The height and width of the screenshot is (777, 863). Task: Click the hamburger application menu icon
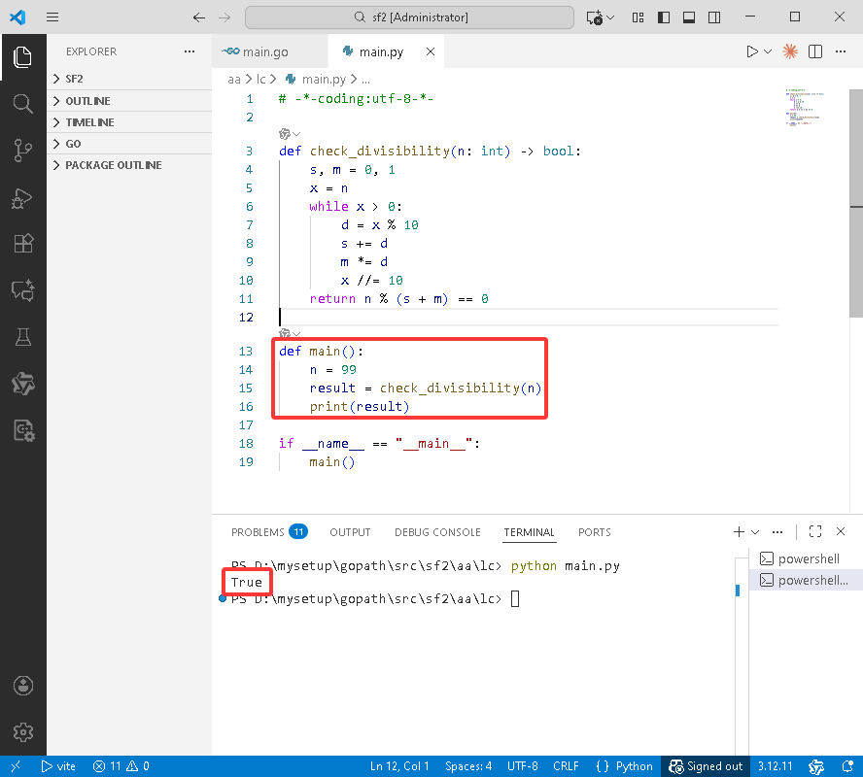[52, 17]
